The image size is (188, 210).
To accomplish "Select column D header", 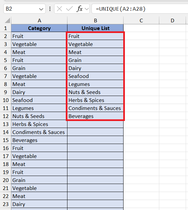I will coord(172,20).
